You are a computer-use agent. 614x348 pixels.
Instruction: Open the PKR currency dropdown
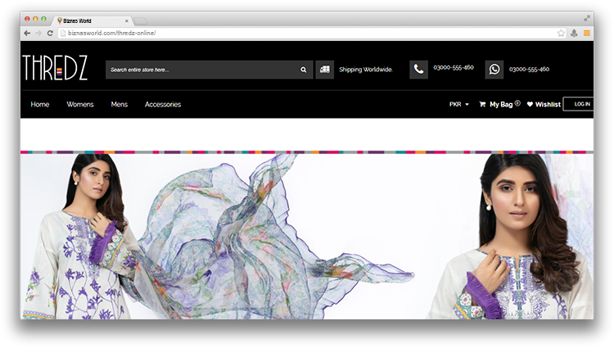tap(459, 104)
